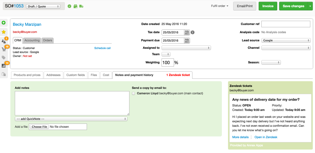Follow the Open in Zendesk link
This screenshot has height=153, width=315.
[x=266, y=137]
